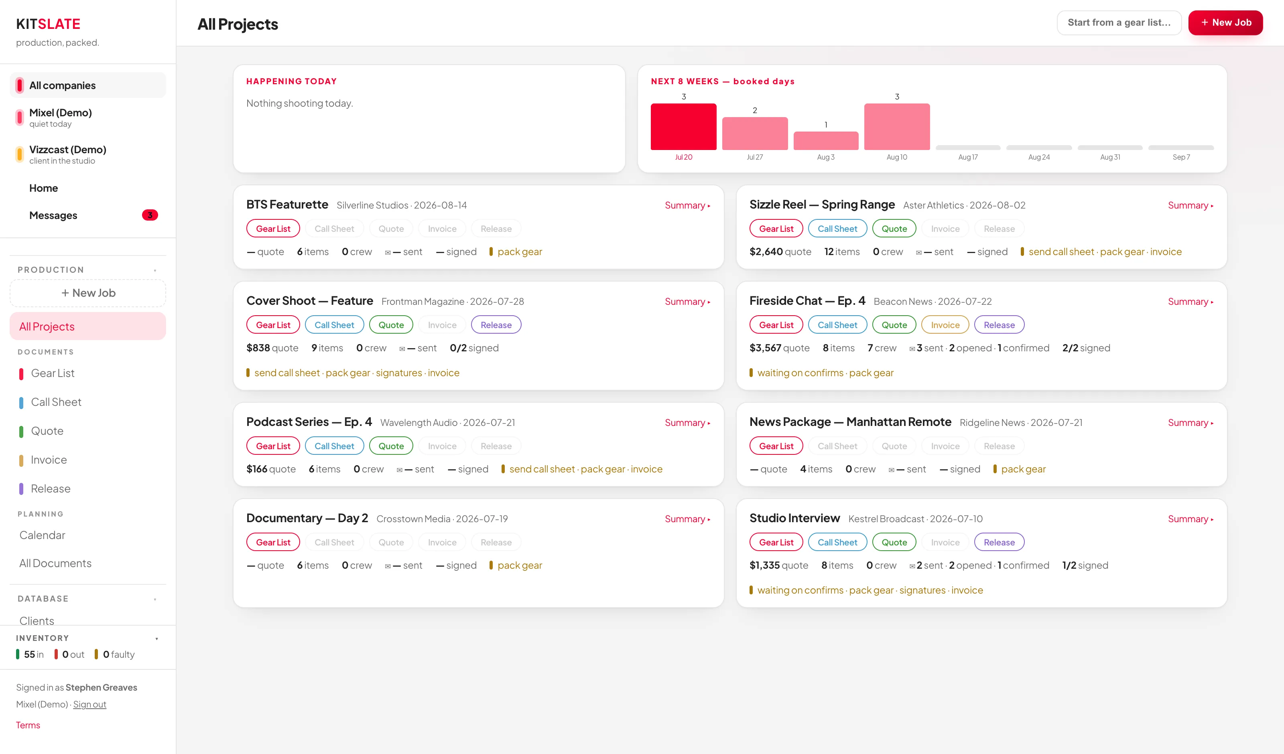Click the Aug 10 booked days bar
This screenshot has height=754, width=1284.
pos(897,126)
